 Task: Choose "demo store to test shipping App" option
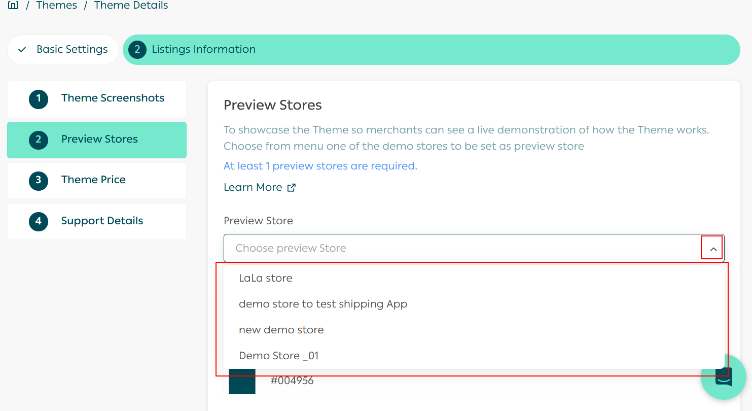[x=323, y=304]
